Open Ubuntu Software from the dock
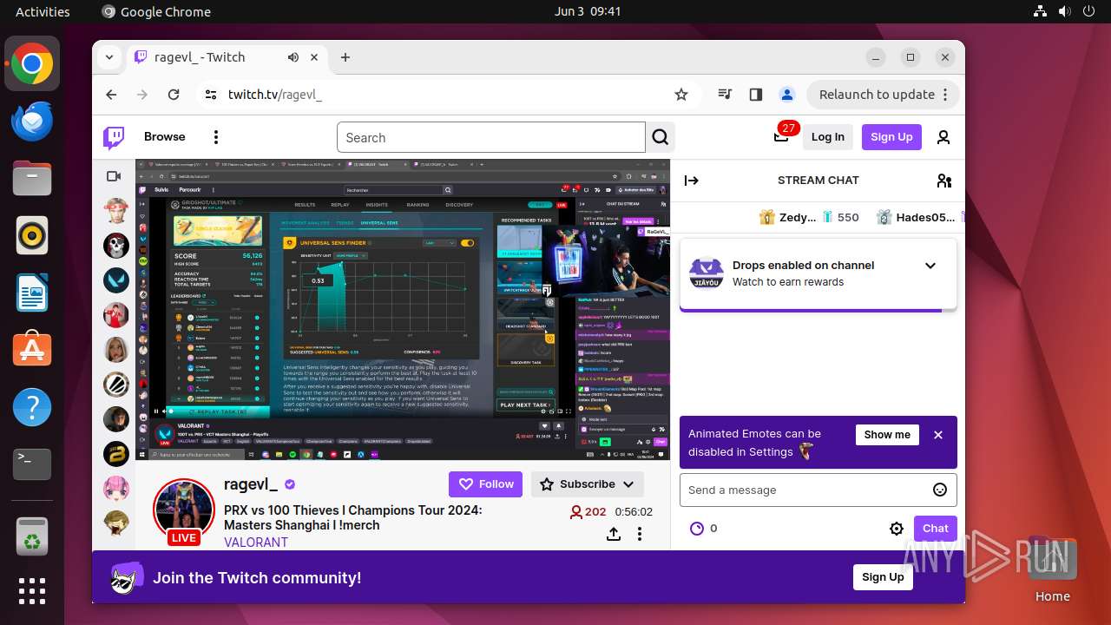1111x625 pixels. [x=32, y=350]
